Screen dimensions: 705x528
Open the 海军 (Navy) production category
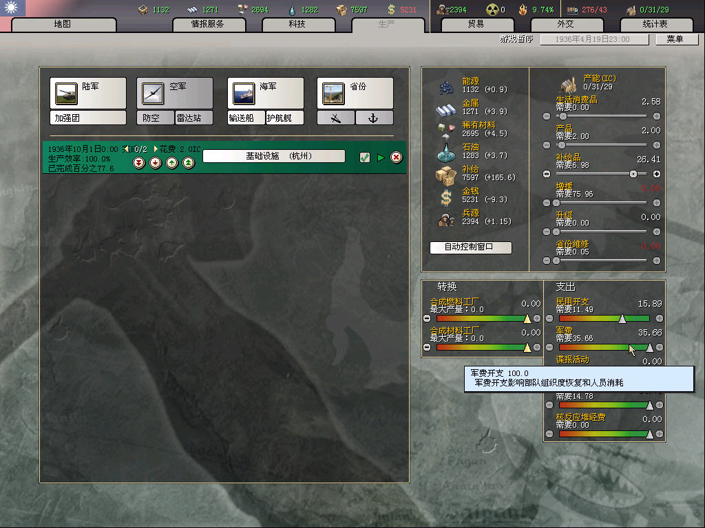click(265, 93)
